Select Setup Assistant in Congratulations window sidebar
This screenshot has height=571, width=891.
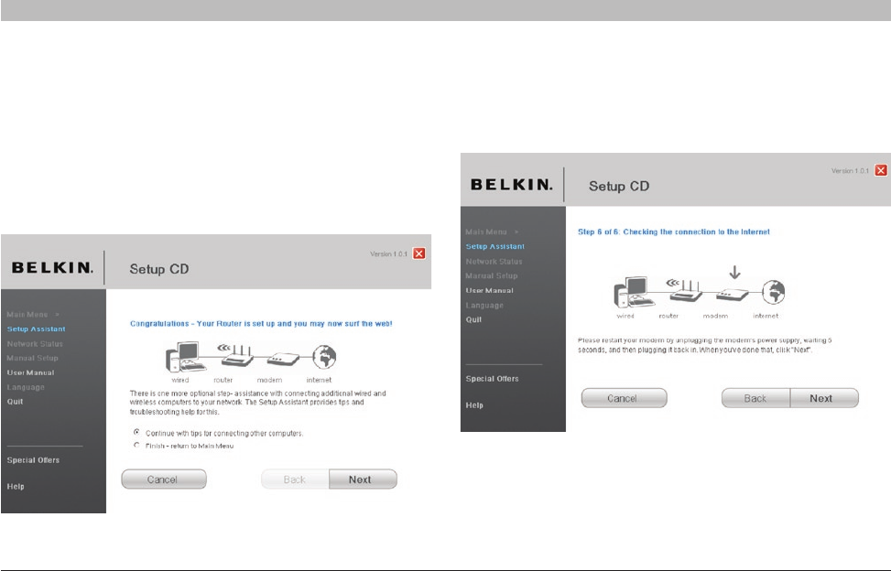36,329
